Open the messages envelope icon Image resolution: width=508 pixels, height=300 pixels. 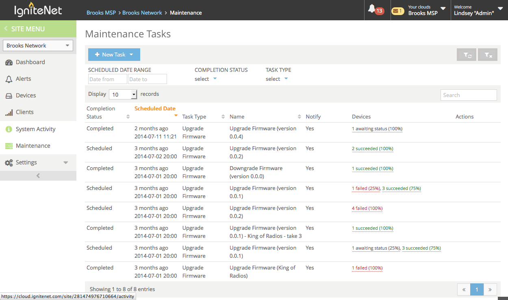[x=397, y=11]
